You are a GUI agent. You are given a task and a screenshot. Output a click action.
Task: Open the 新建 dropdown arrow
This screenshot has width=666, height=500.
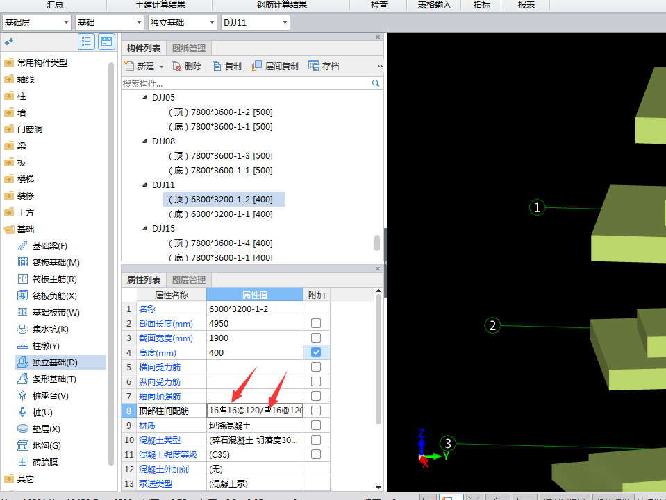click(161, 67)
